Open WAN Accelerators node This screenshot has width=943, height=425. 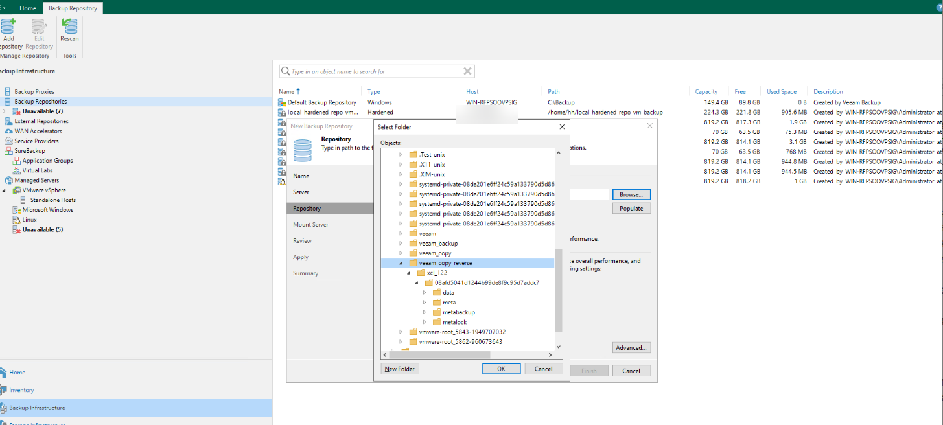(38, 132)
